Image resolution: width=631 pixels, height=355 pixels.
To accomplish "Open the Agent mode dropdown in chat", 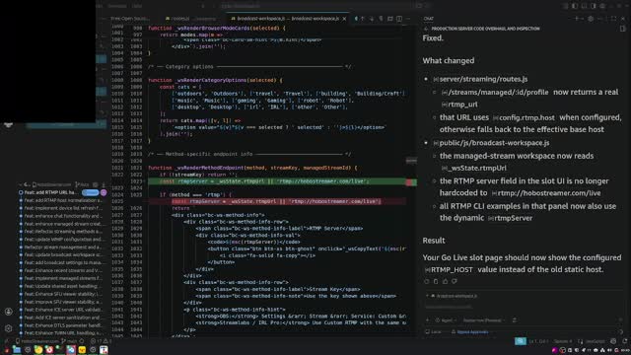I will click(x=446, y=320).
